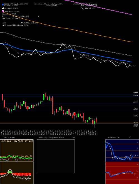Click the magenta 200 Day legend swatch
The image size is (139, 184).
(3, 11)
